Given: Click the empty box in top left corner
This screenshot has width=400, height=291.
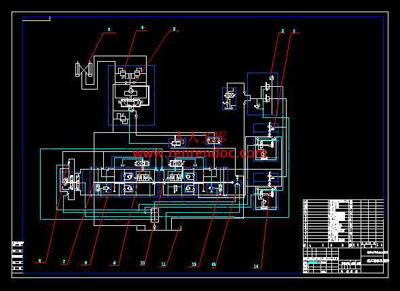Looking at the screenshot, I should click(36, 18).
